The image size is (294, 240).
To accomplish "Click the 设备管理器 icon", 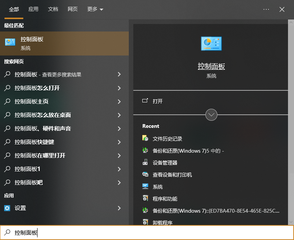I will tap(145, 162).
